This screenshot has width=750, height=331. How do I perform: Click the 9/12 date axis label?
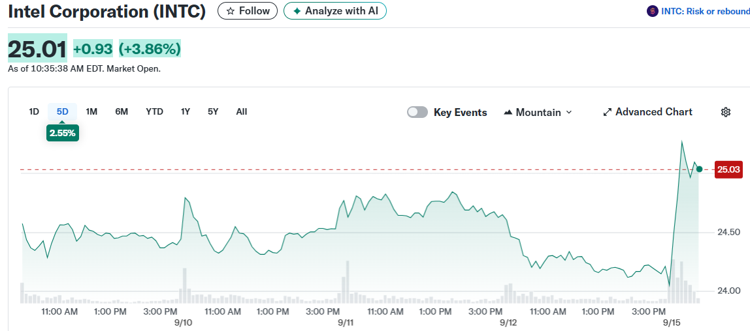508,323
